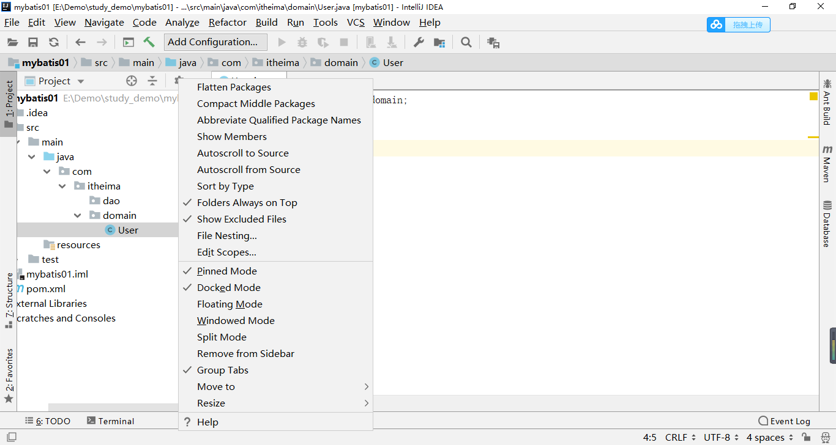Image resolution: width=836 pixels, height=445 pixels.
Task: Collapse the com package tree node
Action: [47, 171]
